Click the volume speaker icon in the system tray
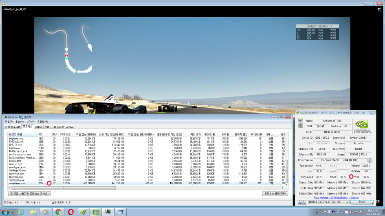 pyautogui.click(x=351, y=212)
